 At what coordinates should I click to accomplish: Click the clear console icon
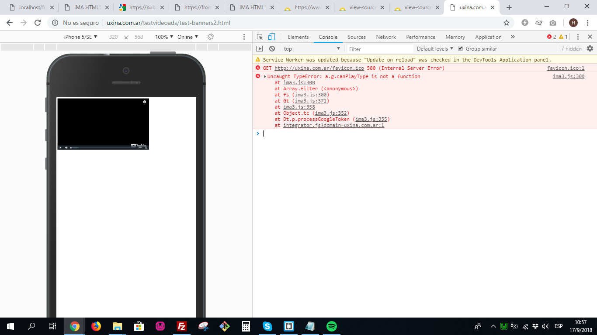tap(272, 48)
